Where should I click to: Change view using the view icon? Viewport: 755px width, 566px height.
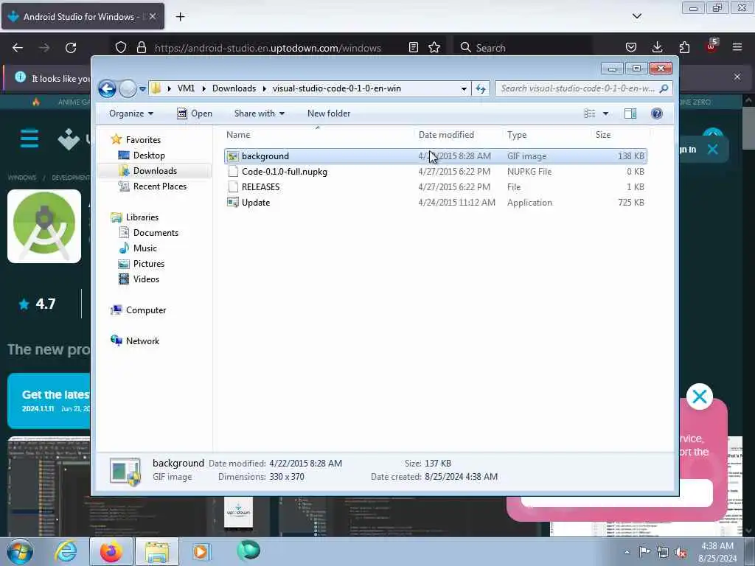click(x=590, y=113)
